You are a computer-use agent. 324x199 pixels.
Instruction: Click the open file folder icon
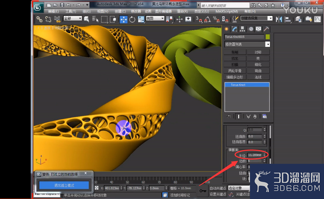56,5
